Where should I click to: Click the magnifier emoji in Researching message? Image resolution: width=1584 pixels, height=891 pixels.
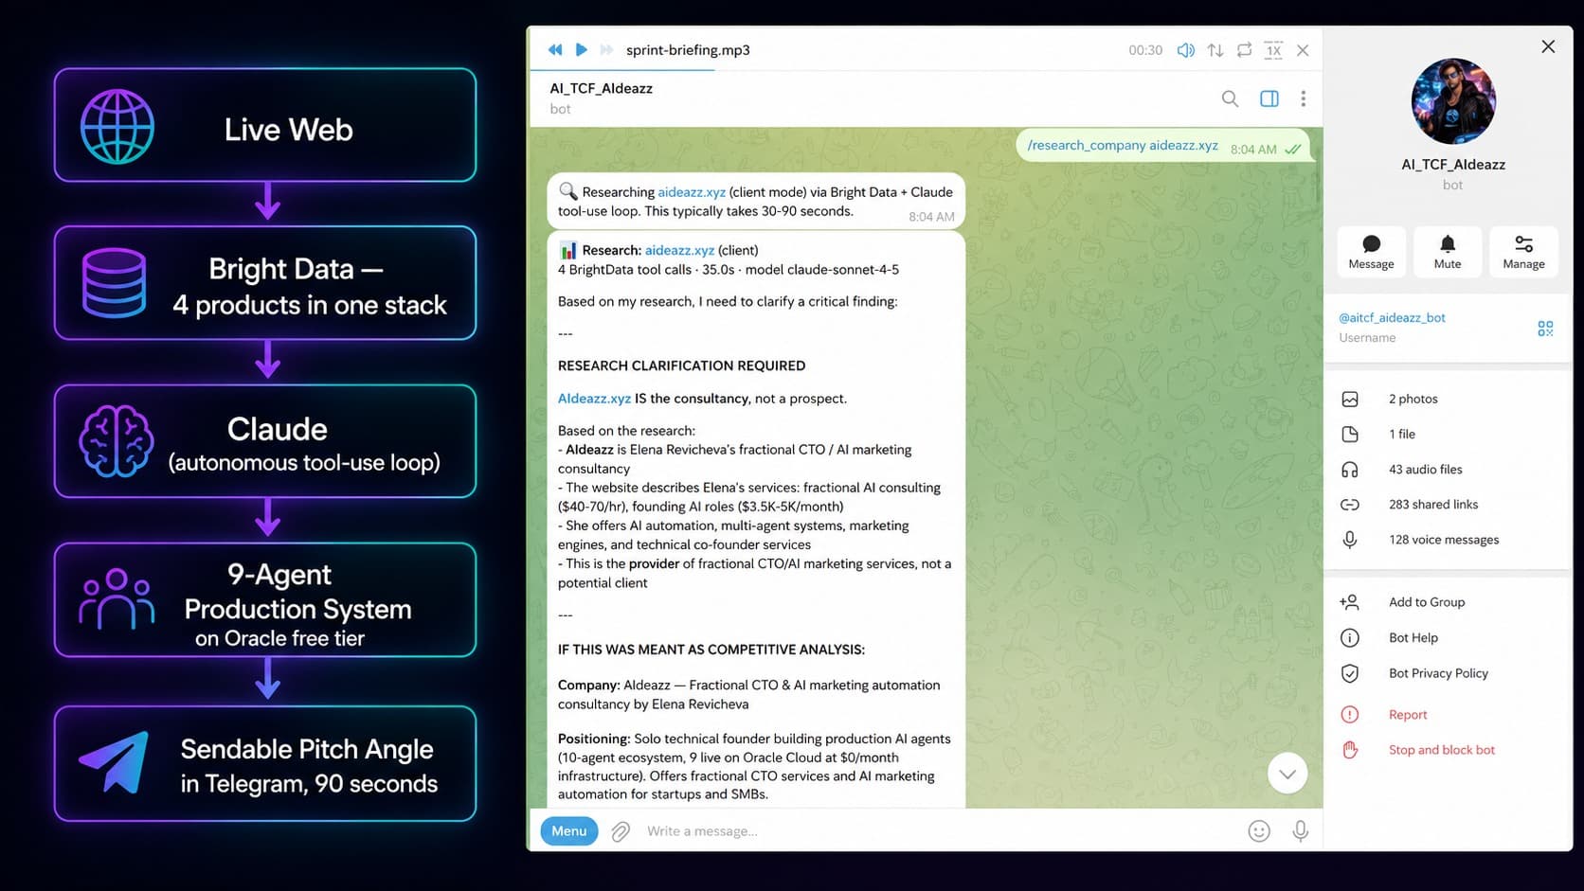click(567, 191)
